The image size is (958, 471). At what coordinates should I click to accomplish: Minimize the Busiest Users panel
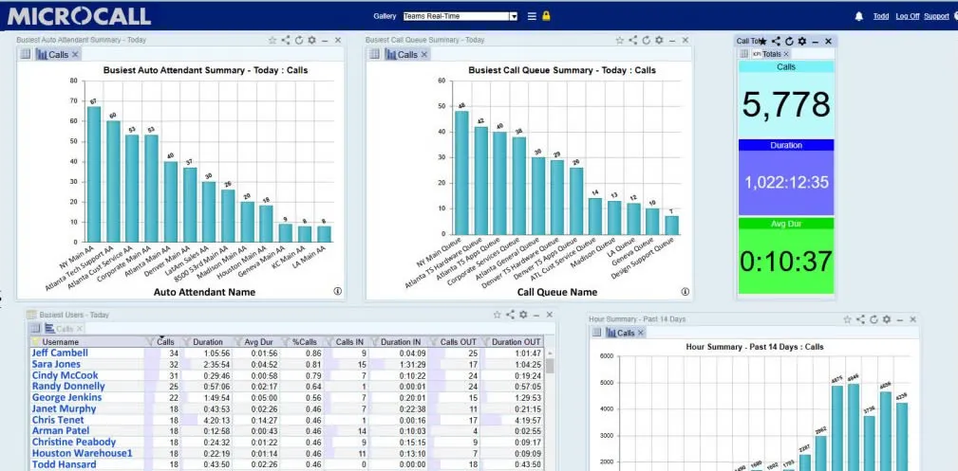tap(536, 315)
